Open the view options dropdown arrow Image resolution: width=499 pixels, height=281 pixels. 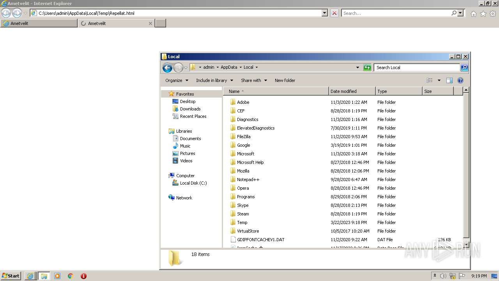point(439,80)
